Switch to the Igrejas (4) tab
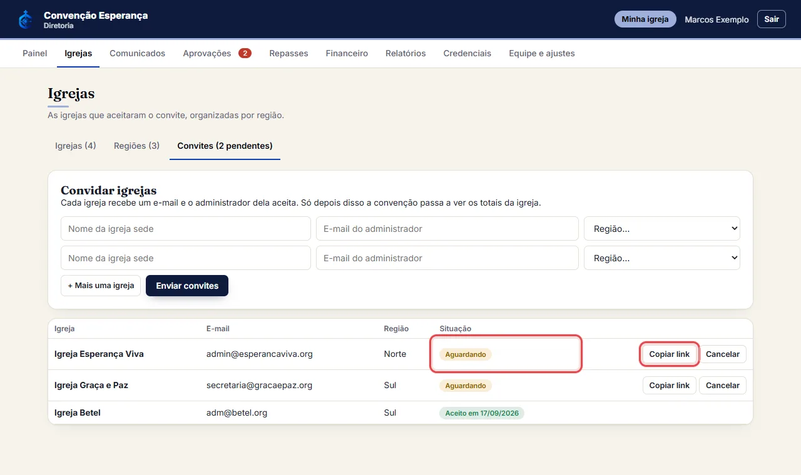 coord(76,146)
